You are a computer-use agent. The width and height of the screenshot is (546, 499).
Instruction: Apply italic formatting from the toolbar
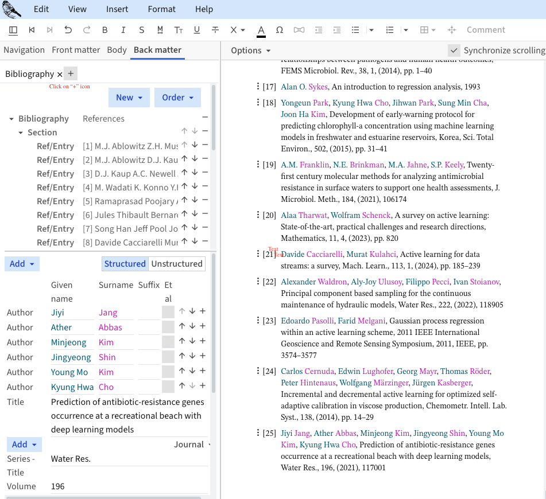(123, 30)
